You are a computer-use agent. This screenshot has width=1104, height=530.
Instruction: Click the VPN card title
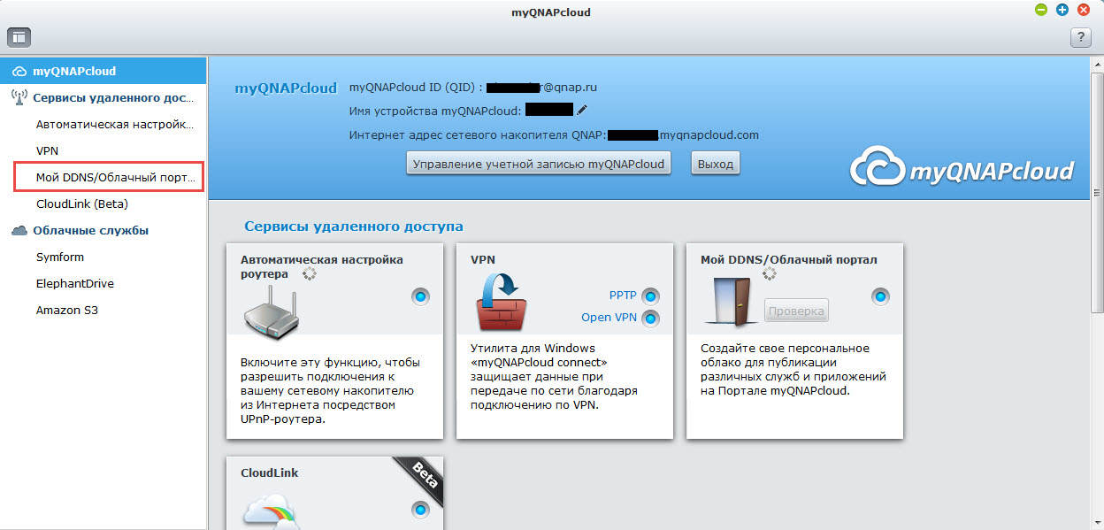pyautogui.click(x=482, y=260)
